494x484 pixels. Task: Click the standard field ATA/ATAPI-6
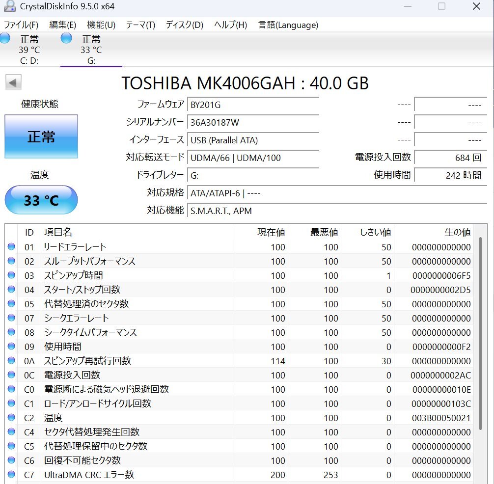pos(337,193)
